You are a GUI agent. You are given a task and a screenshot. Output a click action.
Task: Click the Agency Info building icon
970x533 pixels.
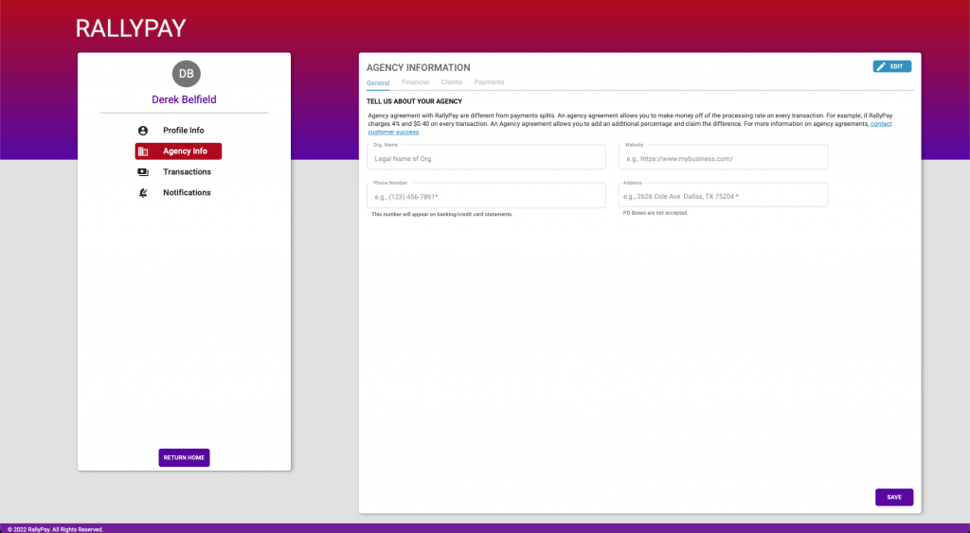pyautogui.click(x=143, y=151)
